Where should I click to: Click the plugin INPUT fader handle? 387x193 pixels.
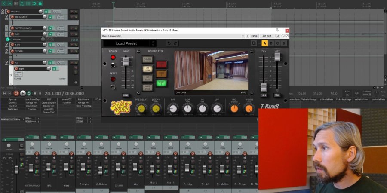pos(126,61)
